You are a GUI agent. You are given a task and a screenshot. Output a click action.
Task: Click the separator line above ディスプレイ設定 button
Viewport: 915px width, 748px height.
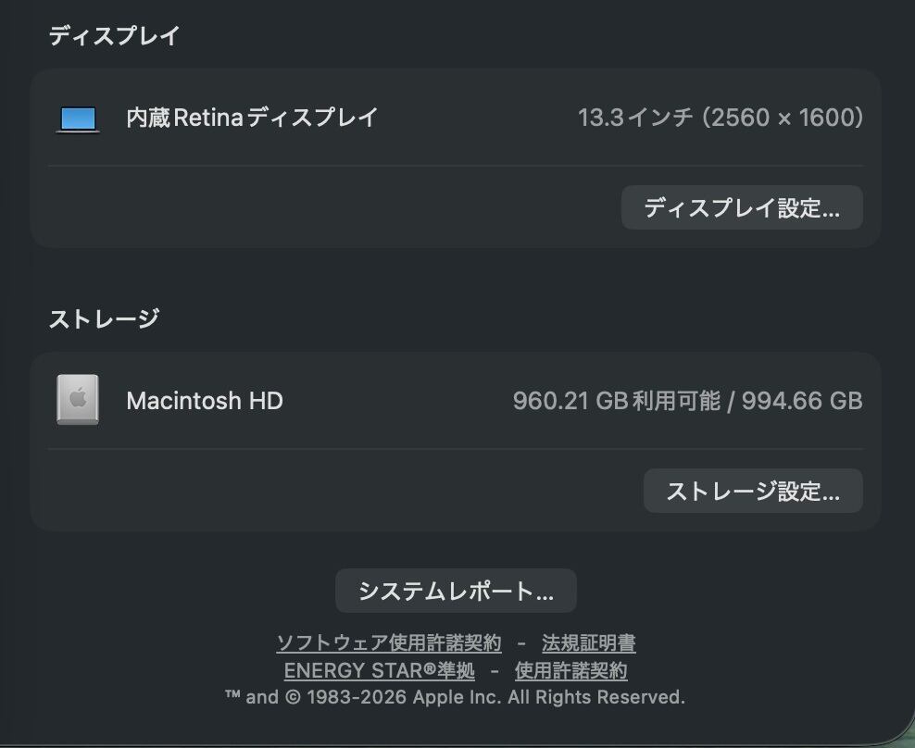[x=456, y=167]
